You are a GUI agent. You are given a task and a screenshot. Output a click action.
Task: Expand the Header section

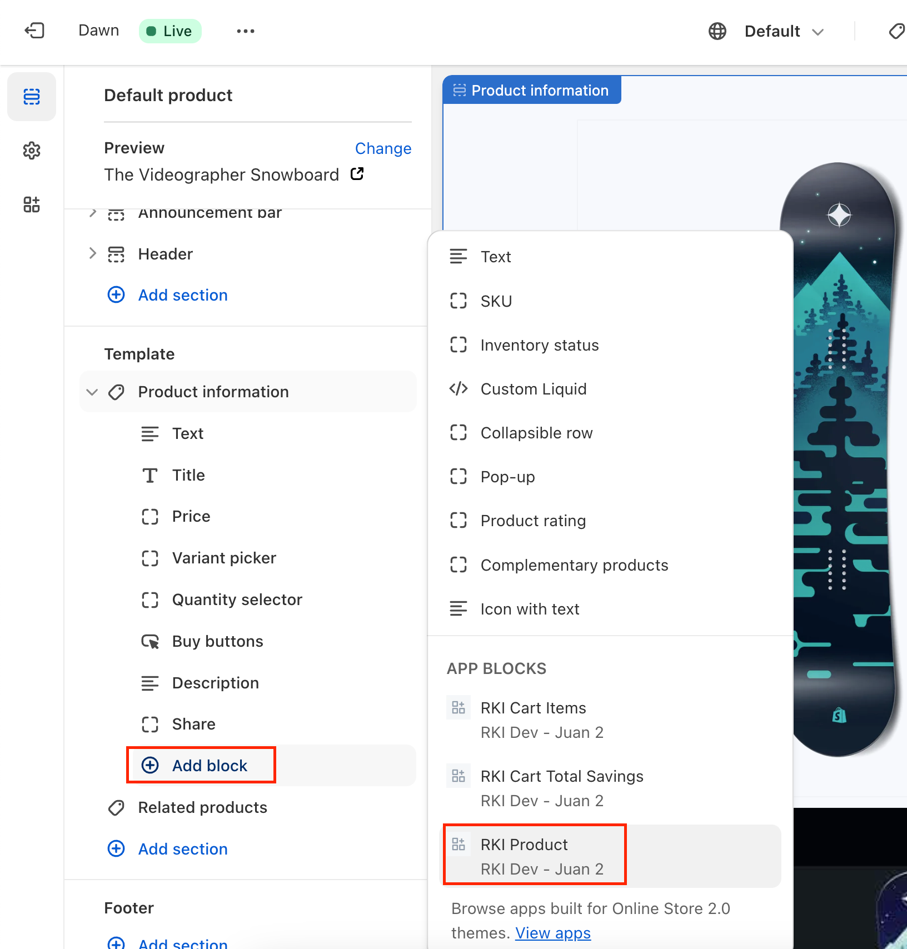92,254
